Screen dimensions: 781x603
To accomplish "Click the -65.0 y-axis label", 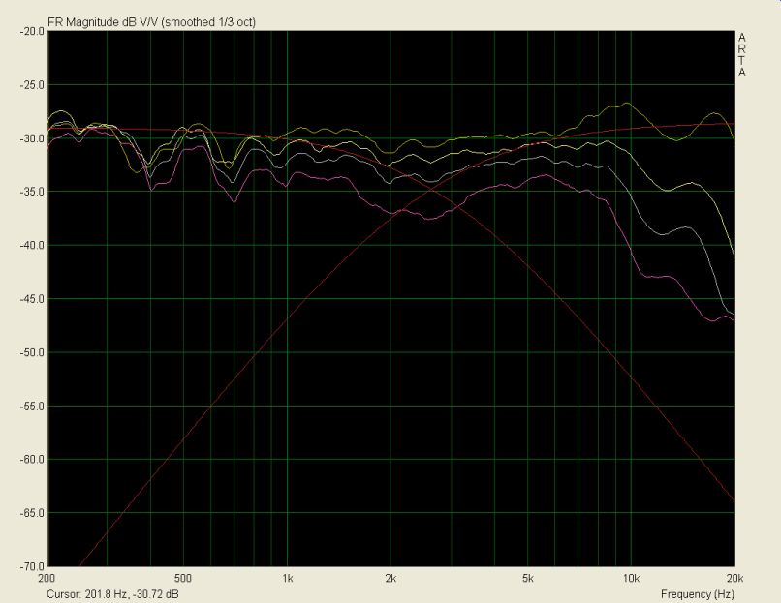I will click(x=32, y=513).
